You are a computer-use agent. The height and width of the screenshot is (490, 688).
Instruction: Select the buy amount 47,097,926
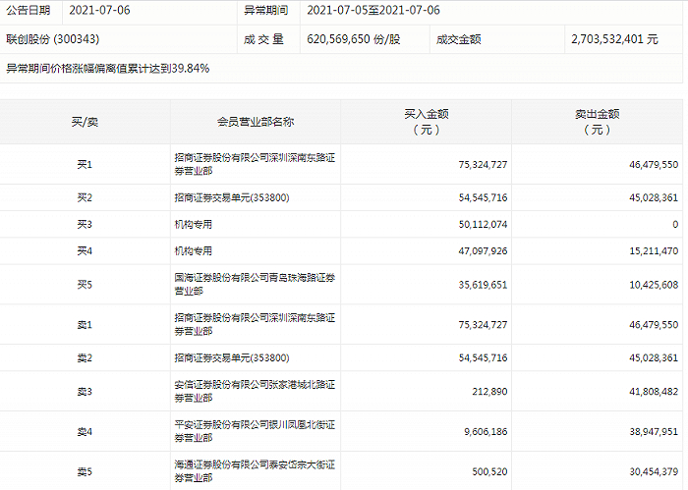coord(483,251)
